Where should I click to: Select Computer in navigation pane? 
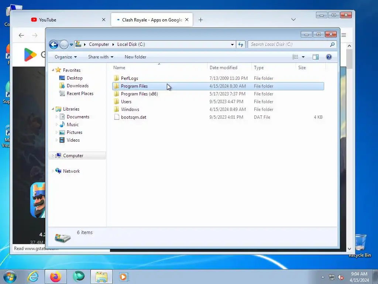(x=77, y=156)
